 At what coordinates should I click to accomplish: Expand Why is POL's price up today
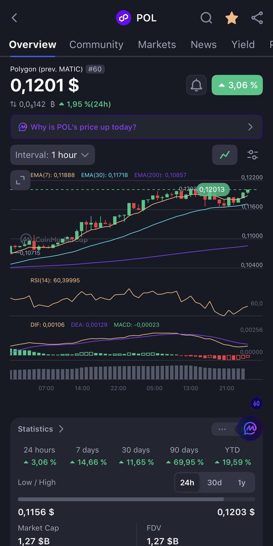136,127
